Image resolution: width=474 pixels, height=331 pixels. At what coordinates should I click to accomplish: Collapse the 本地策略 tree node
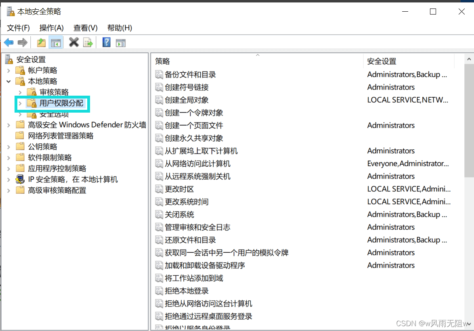pos(9,82)
